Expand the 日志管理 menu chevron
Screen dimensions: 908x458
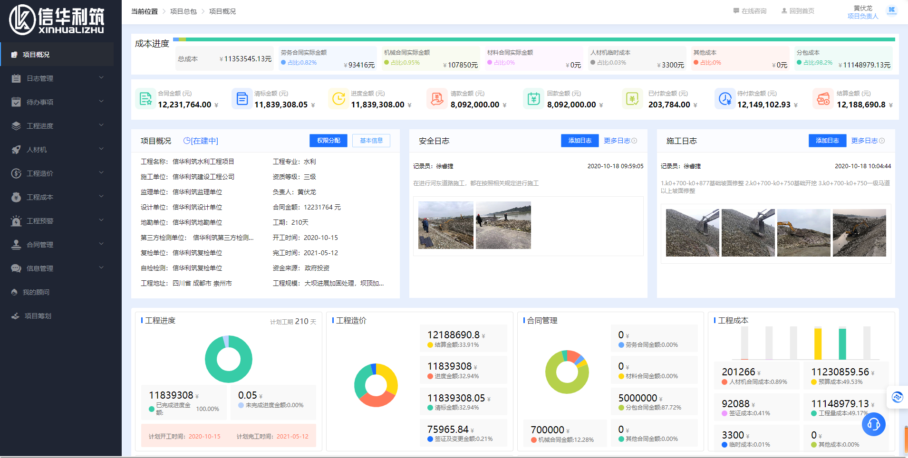coord(101,77)
